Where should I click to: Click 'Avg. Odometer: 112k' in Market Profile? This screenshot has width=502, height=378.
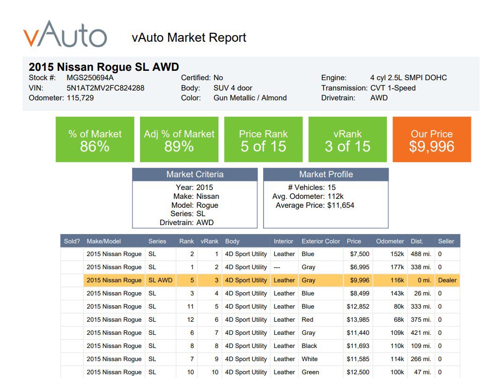(x=308, y=196)
